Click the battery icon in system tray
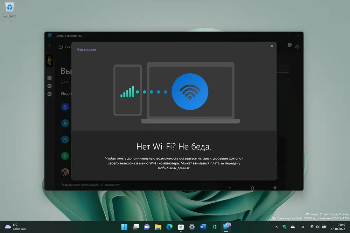This screenshot has width=350, height=233. tap(324, 227)
